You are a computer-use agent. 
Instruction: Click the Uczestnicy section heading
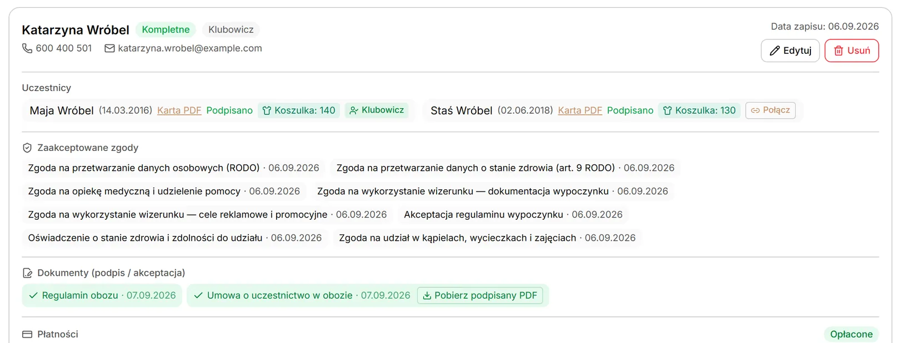pos(47,88)
